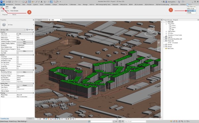Select the Text tool in quick access toolbar
199x123 pixels.
pos(41,2)
